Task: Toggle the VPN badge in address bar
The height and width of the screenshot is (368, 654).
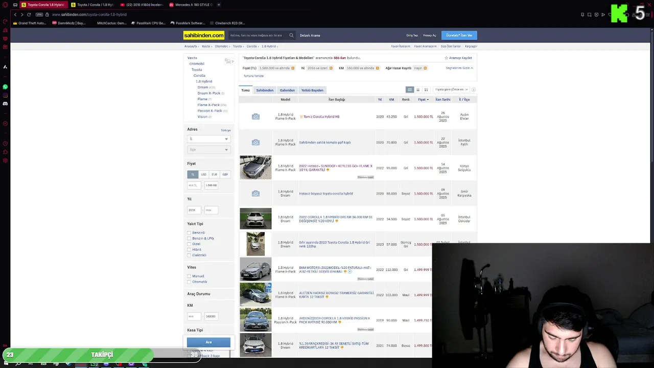Action: pos(39,14)
